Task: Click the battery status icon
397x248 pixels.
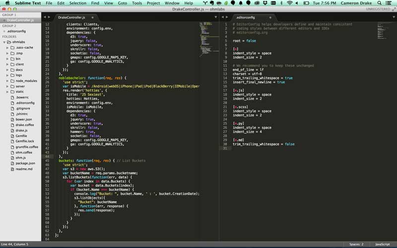Action: [x=306, y=3]
